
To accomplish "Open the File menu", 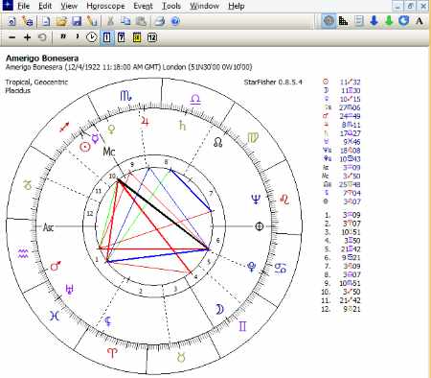I will pyautogui.click(x=23, y=6).
